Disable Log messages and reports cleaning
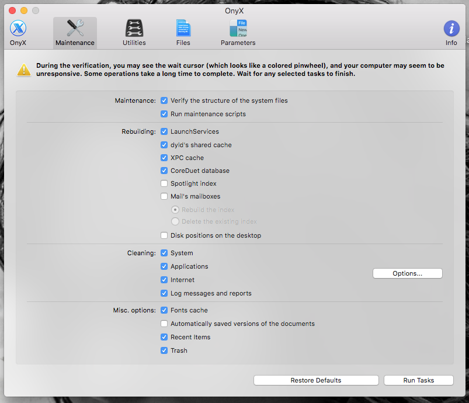Screen dimensions: 469x403 [164, 293]
